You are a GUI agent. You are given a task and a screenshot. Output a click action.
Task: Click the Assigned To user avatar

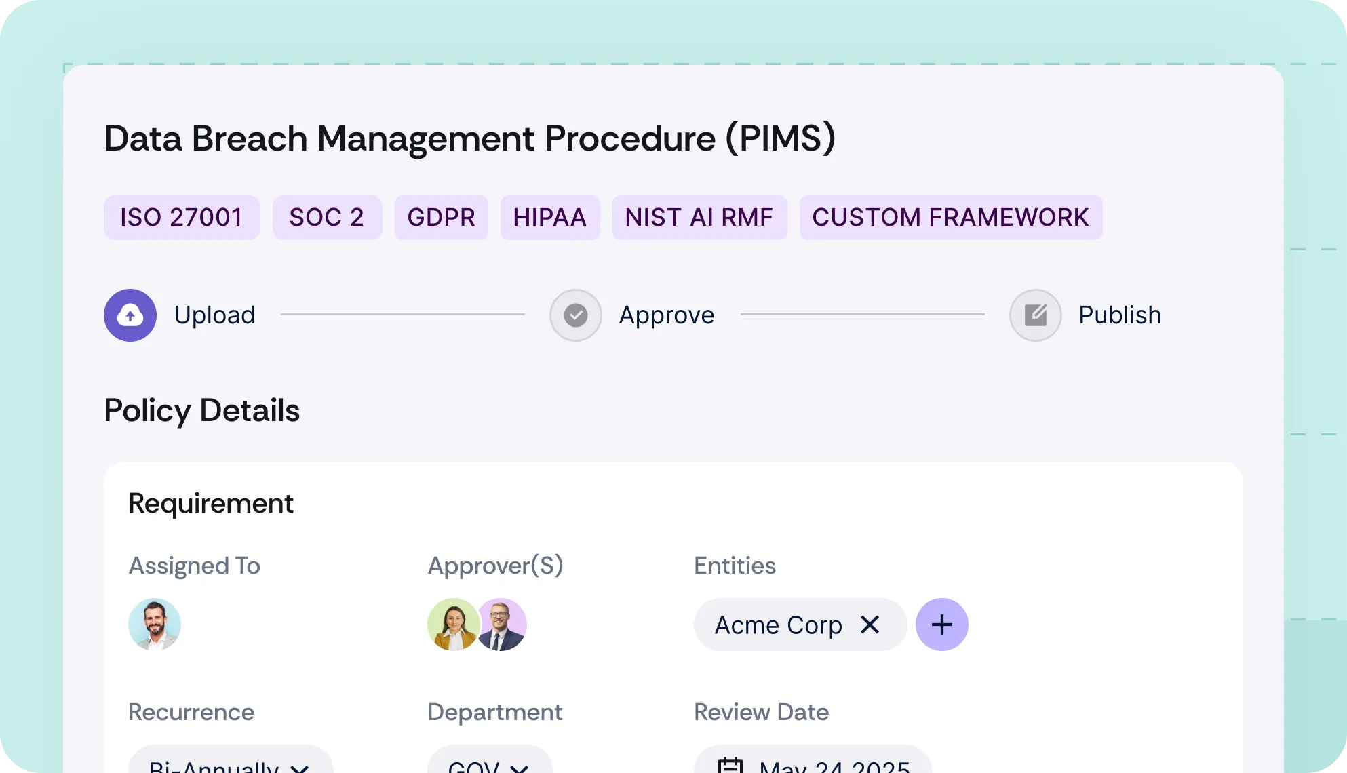click(x=155, y=625)
